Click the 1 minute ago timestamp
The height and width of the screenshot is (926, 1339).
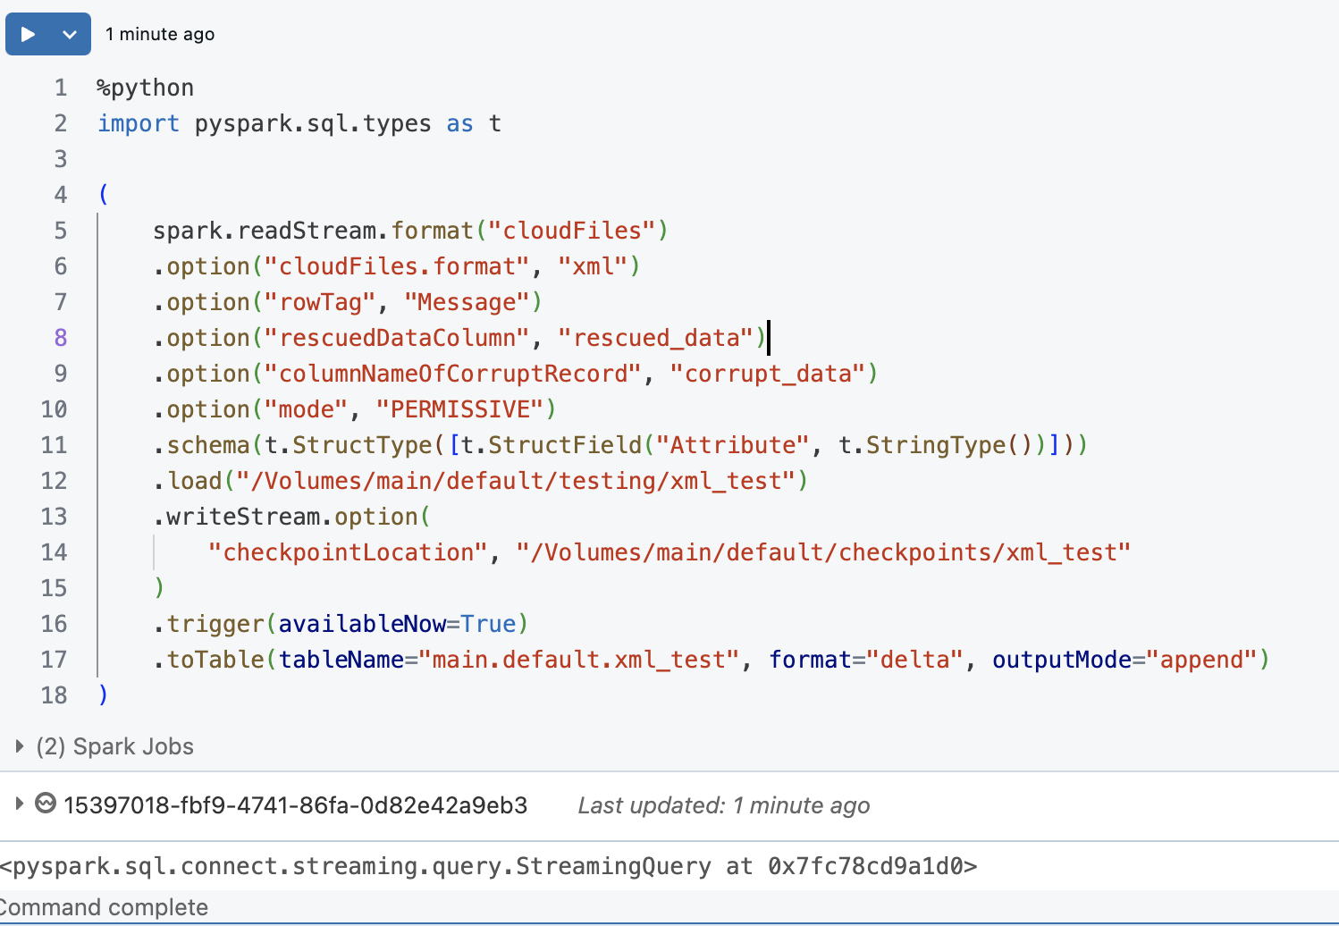pos(160,33)
